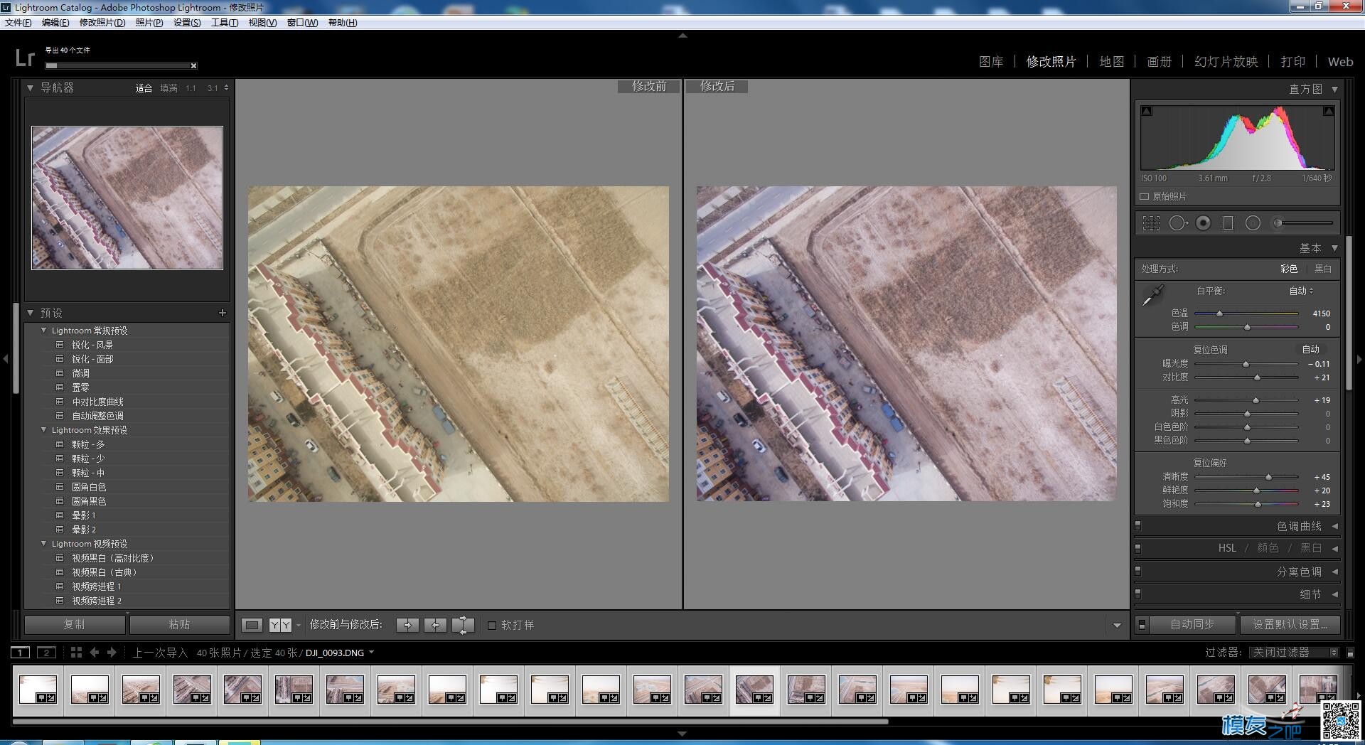Image resolution: width=1365 pixels, height=745 pixels.
Task: Select the Graduated Filter tool
Action: point(1228,223)
